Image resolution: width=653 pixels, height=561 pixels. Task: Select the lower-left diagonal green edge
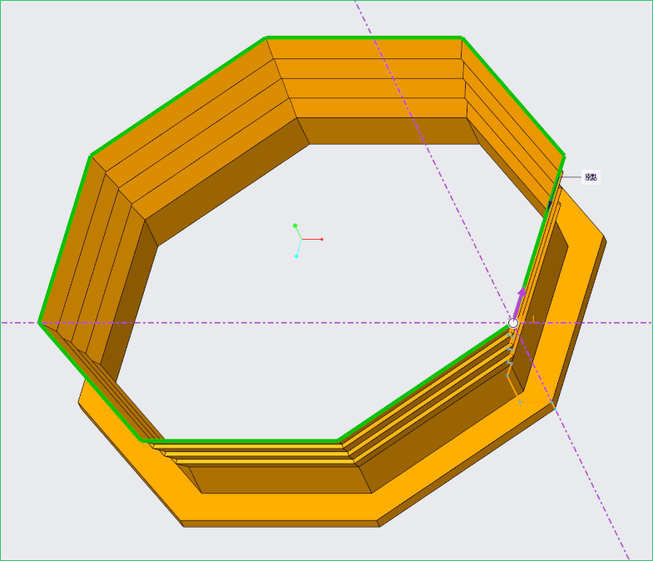90,381
